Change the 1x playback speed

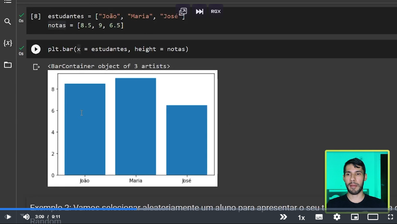(x=301, y=217)
